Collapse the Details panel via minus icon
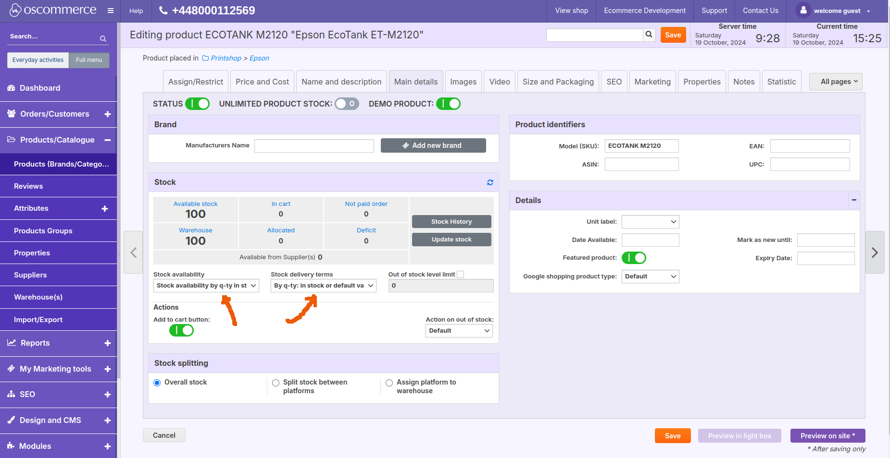Image resolution: width=890 pixels, height=458 pixels. coord(854,200)
